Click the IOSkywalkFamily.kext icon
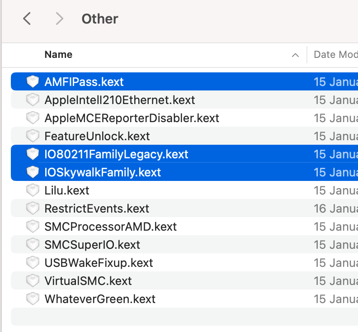 point(33,172)
